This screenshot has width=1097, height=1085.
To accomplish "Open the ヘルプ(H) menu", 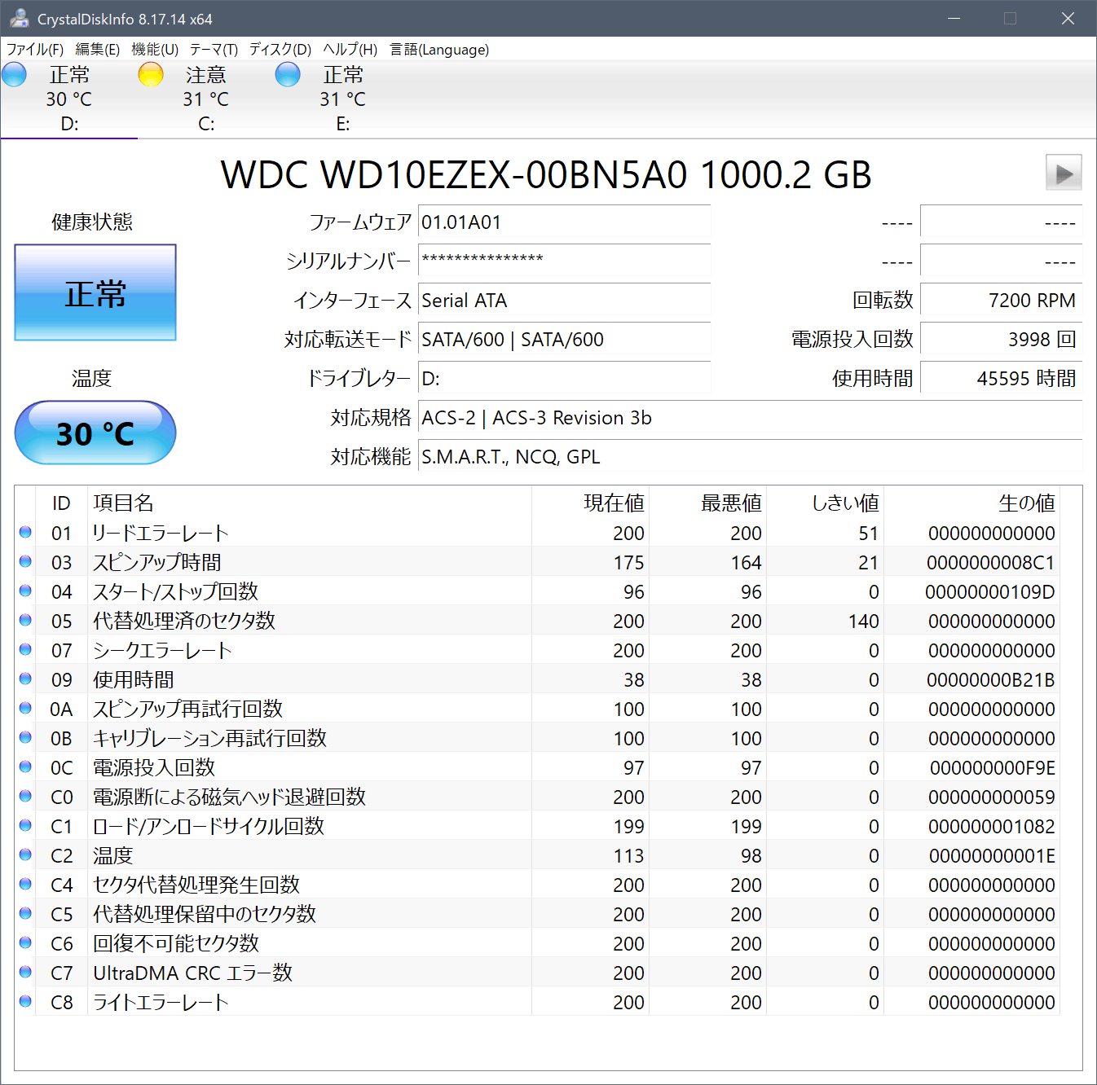I will [x=350, y=49].
